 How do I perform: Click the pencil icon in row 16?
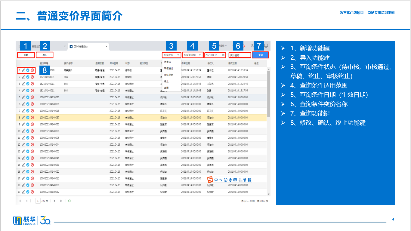[23, 172]
